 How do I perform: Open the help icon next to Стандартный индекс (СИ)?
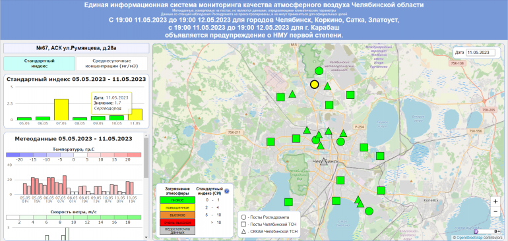[226, 191]
